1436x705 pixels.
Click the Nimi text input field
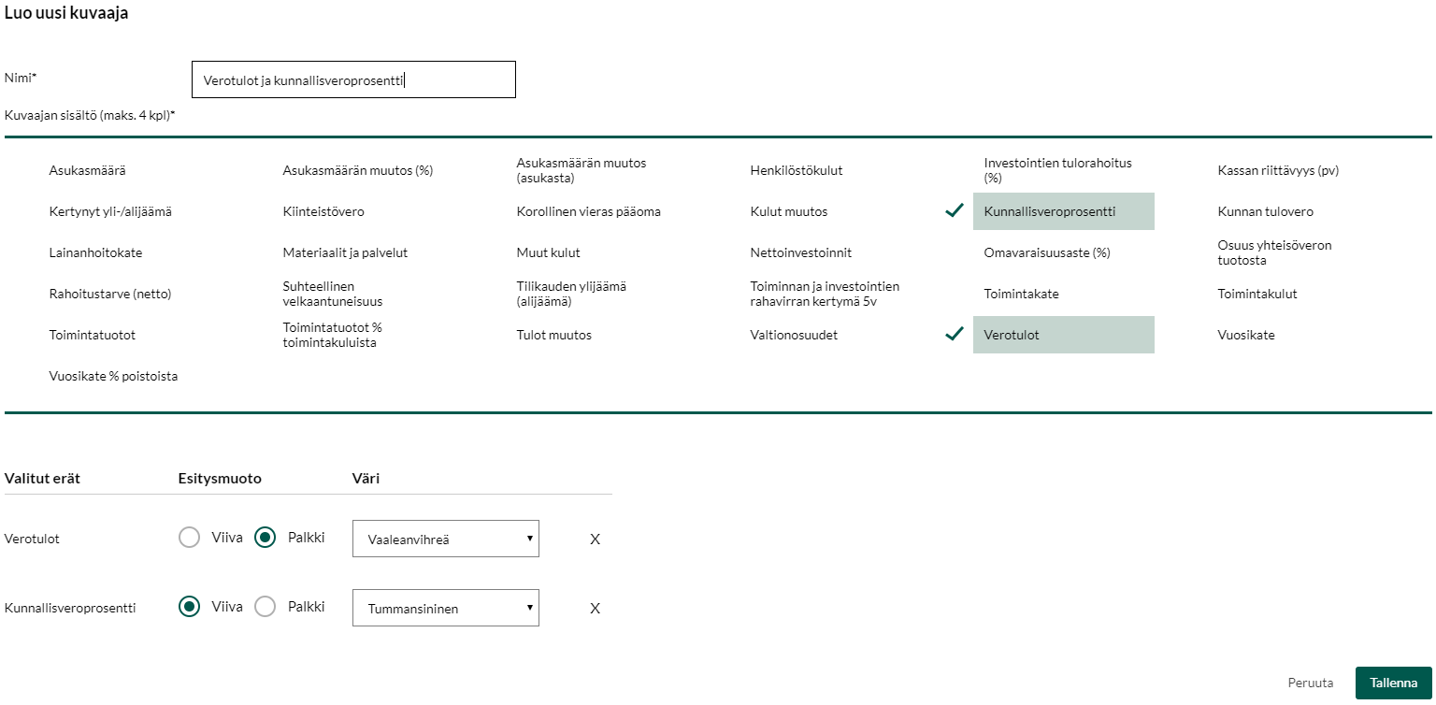353,80
